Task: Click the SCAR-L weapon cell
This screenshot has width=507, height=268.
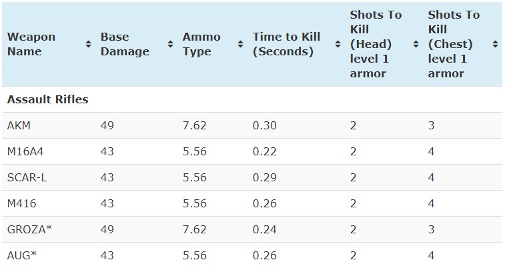Action: coord(27,177)
